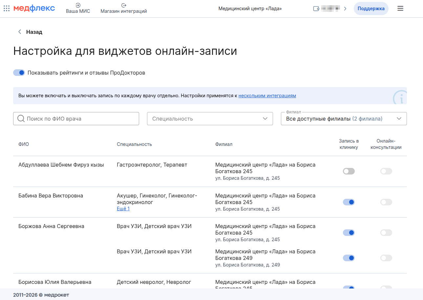
Task: Disable Боржова clinic booking at Богаткова 245
Action: 349,233
